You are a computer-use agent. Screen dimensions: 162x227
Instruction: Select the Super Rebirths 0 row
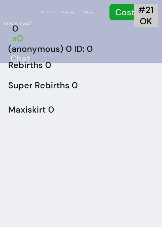tap(43, 85)
